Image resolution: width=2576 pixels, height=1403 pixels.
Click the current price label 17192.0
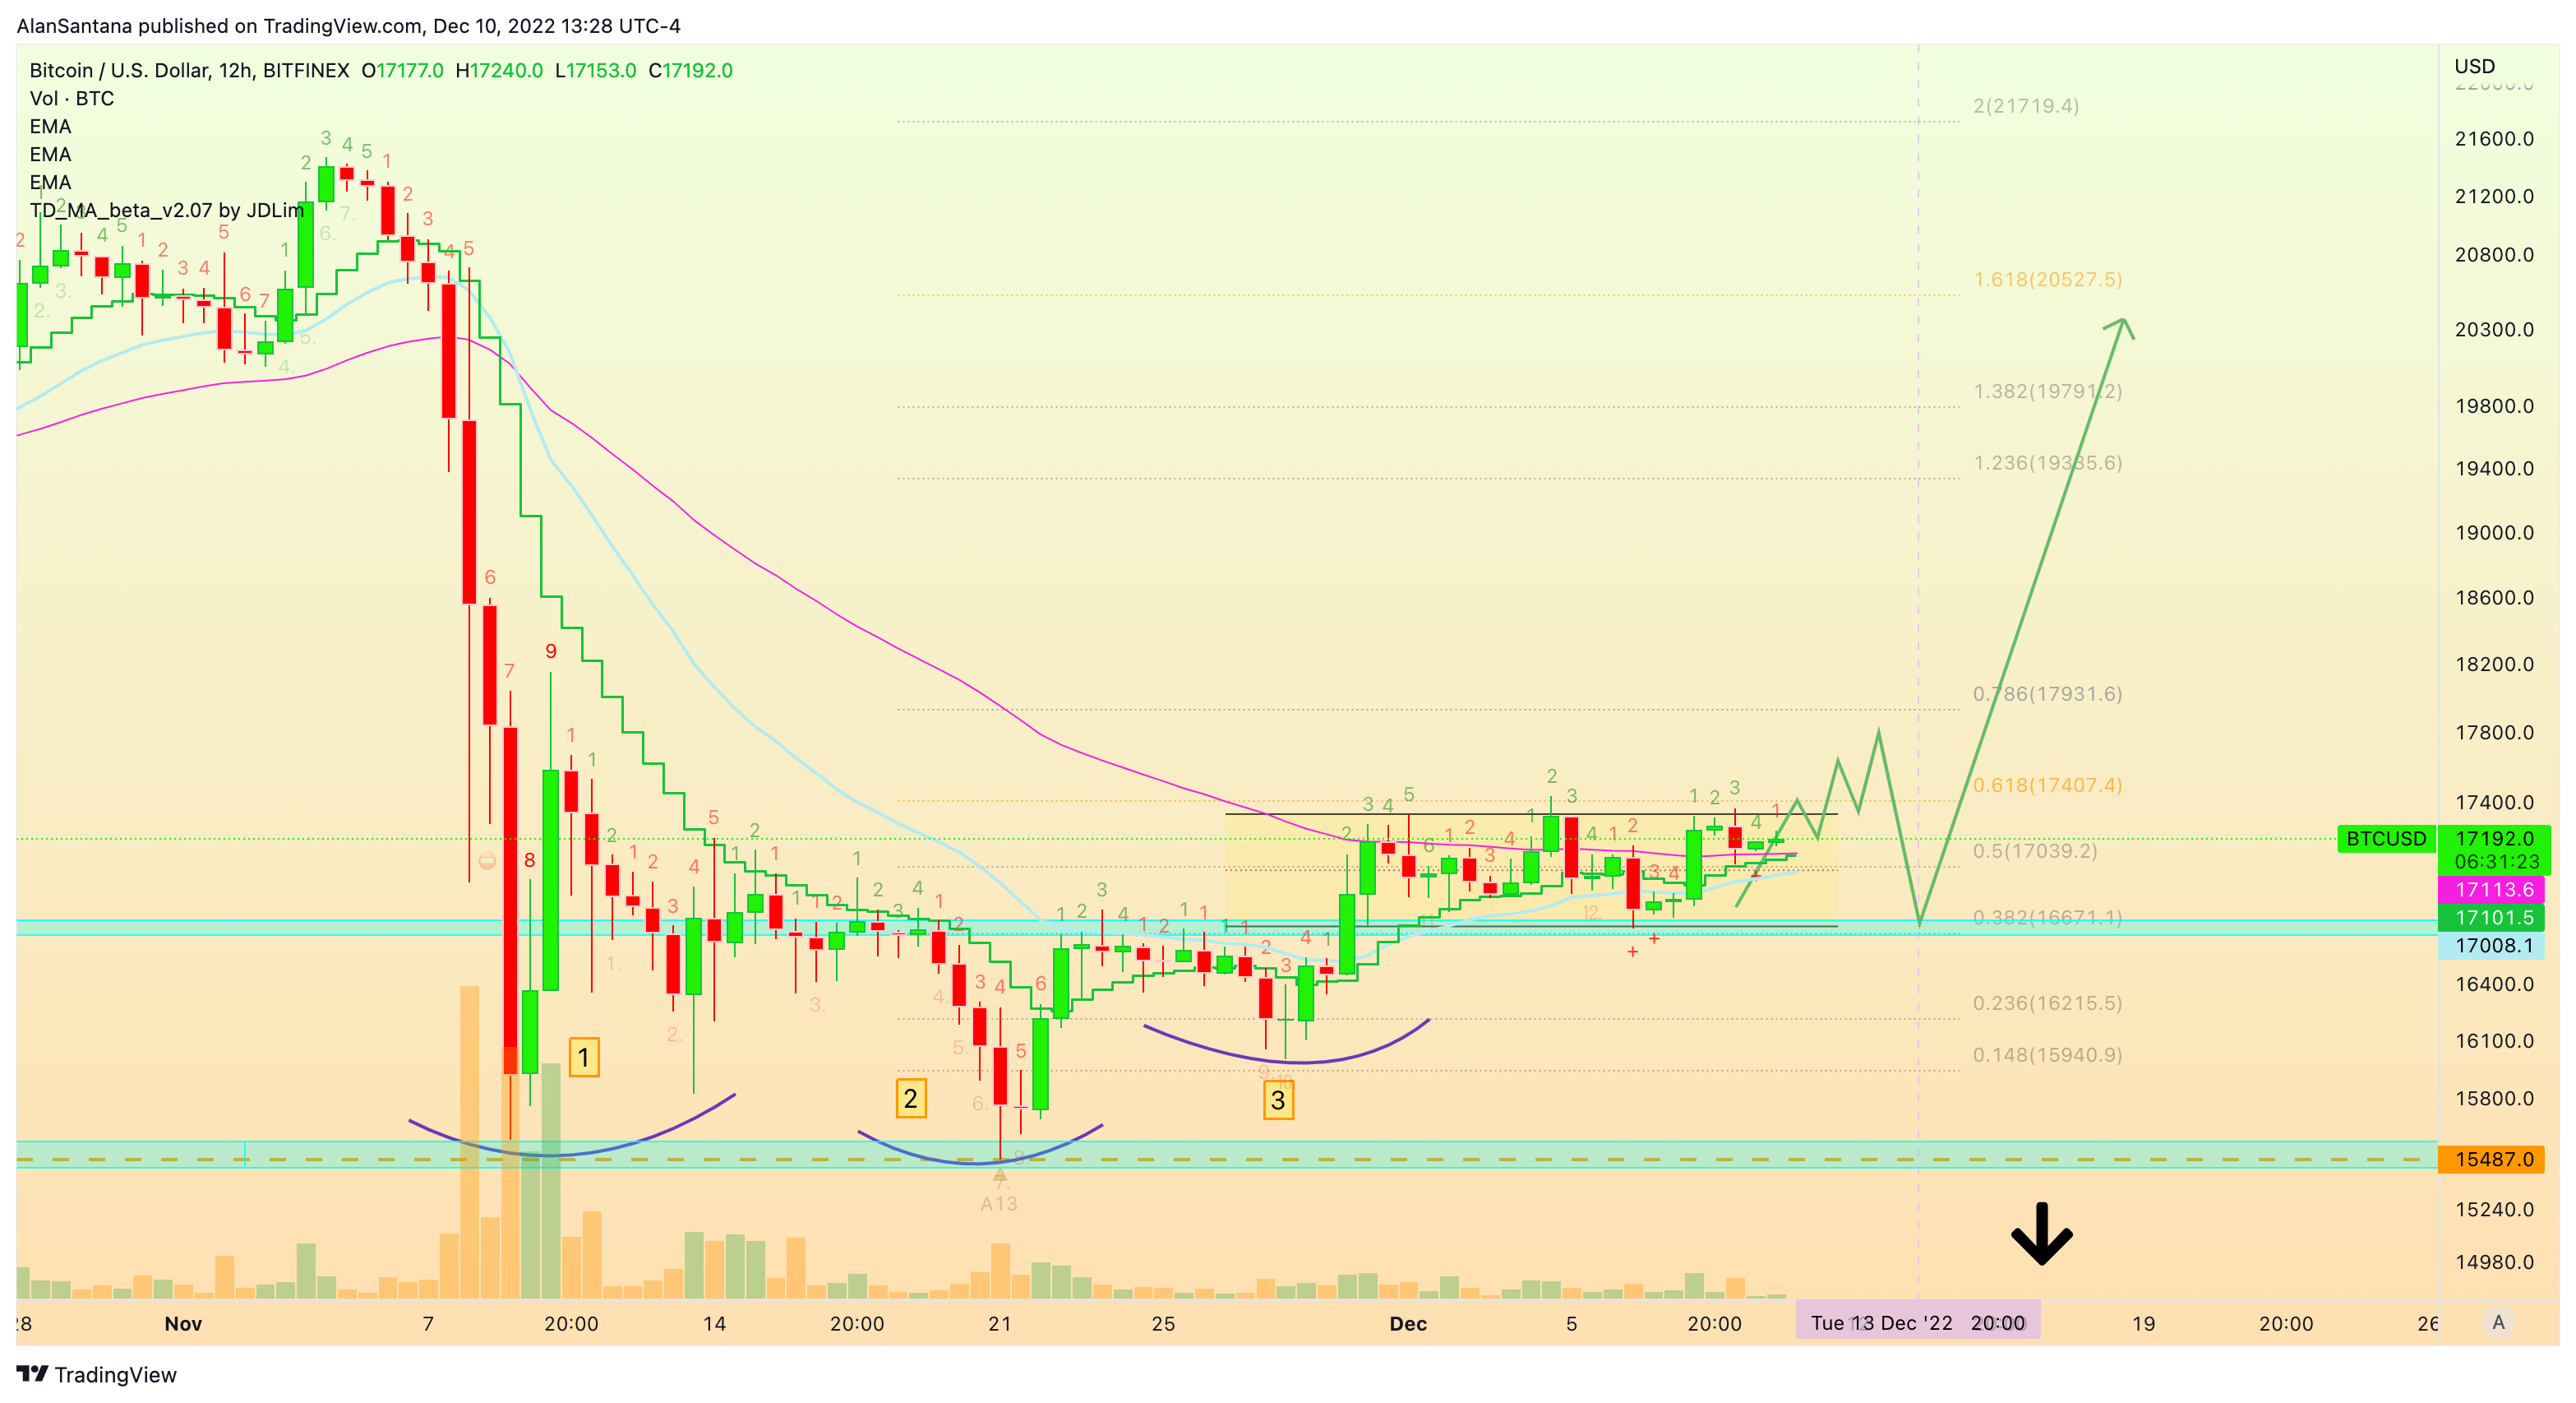(2494, 837)
